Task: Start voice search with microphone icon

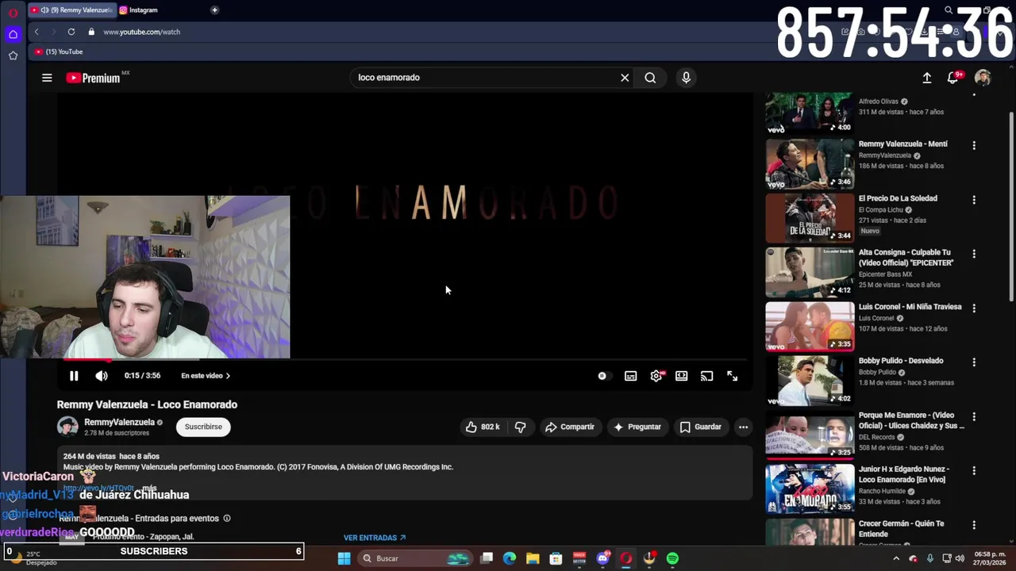Action: click(686, 78)
